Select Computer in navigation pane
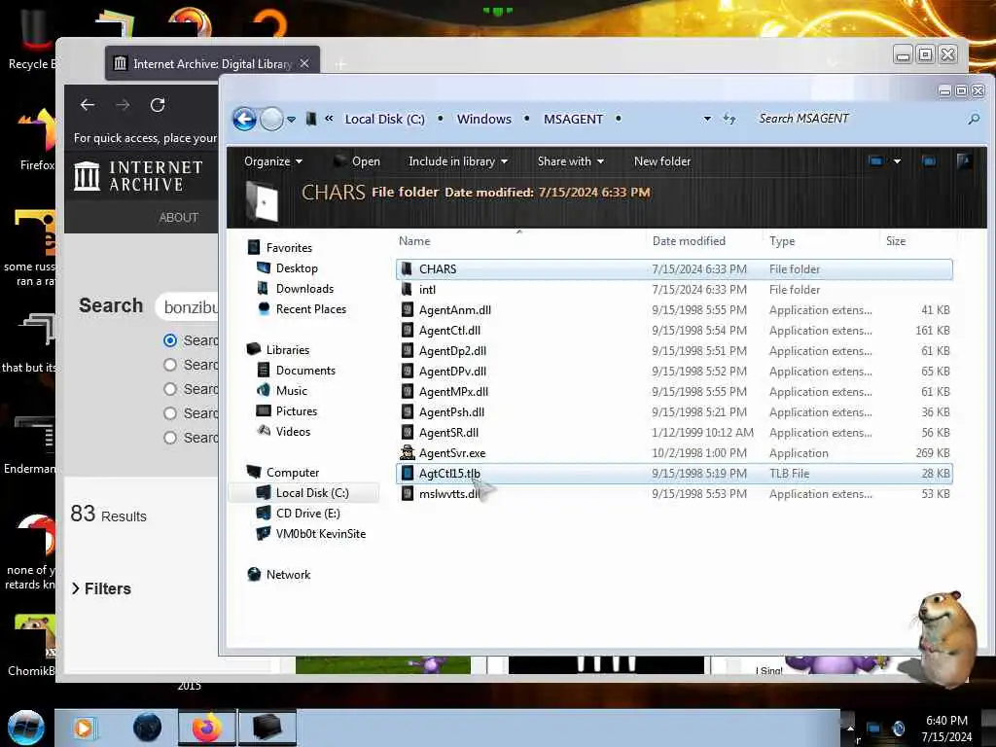The image size is (996, 747). (x=292, y=473)
